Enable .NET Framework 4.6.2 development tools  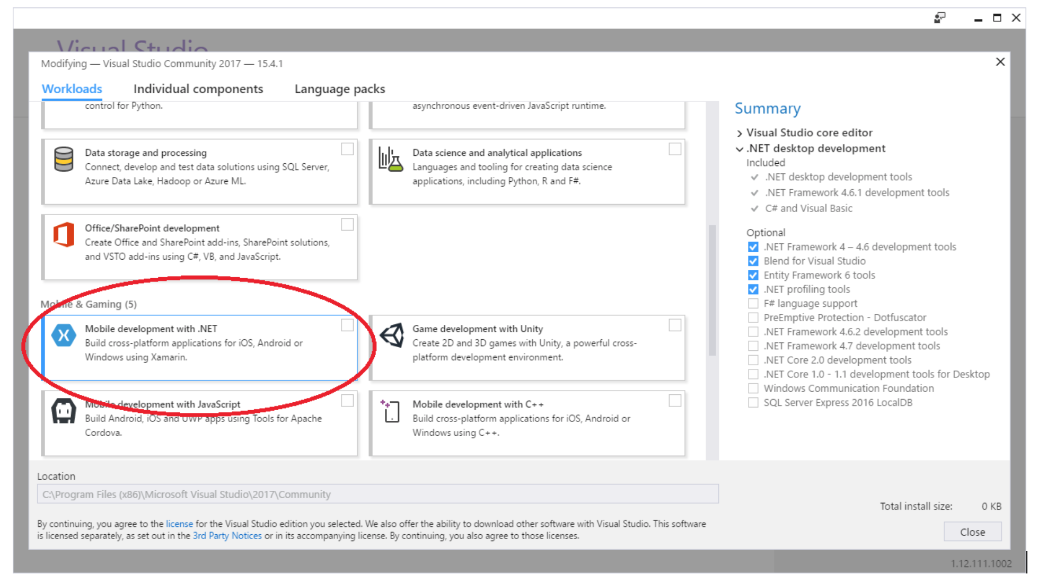pyautogui.click(x=753, y=332)
